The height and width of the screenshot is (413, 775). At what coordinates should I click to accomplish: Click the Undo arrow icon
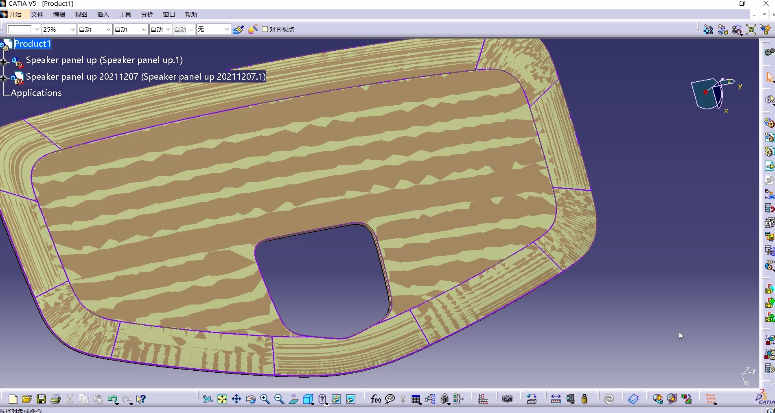click(112, 399)
